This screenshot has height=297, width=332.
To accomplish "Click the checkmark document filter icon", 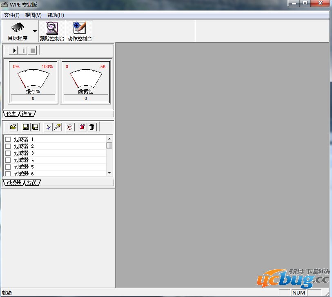I will pyautogui.click(x=48, y=127).
